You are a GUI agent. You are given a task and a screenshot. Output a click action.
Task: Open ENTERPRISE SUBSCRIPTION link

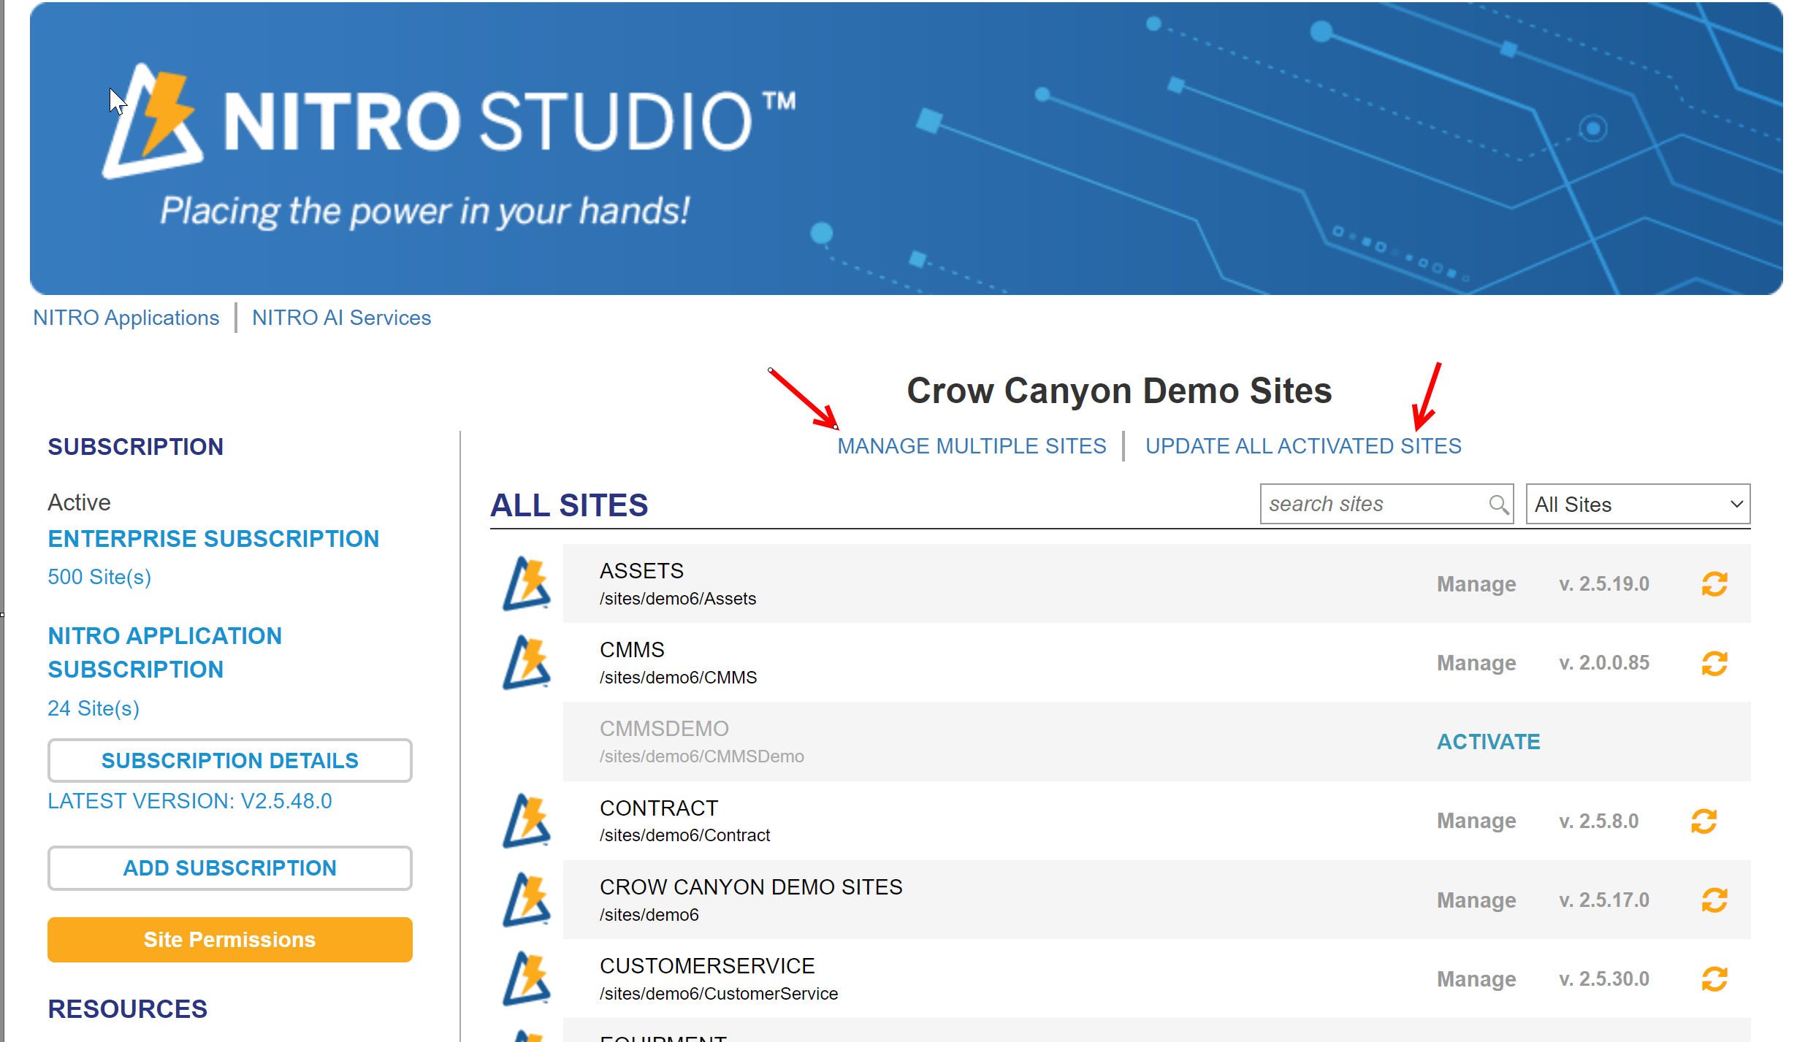click(213, 539)
